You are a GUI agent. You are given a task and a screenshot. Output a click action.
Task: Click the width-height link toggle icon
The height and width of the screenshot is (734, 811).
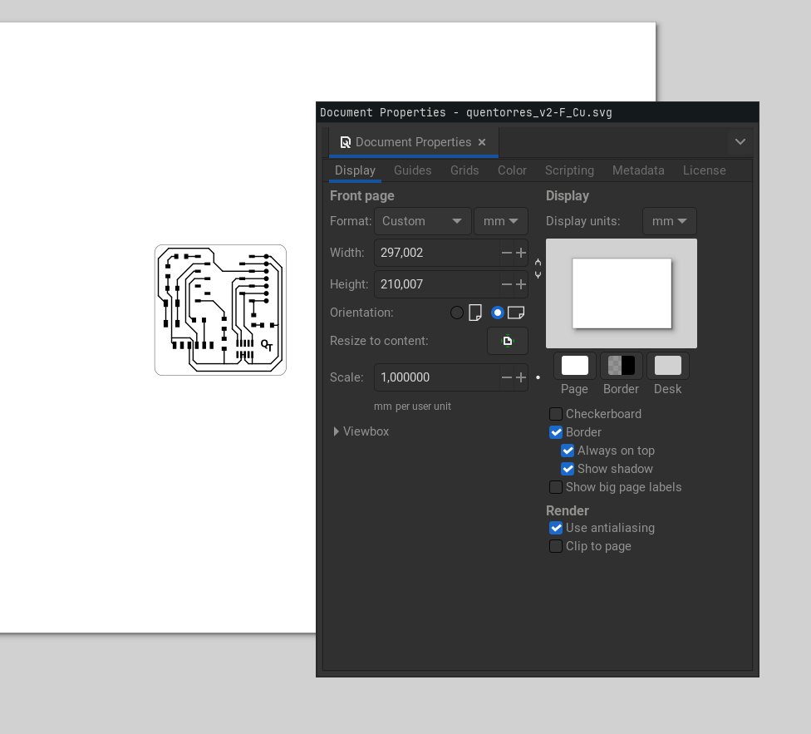[x=538, y=268]
